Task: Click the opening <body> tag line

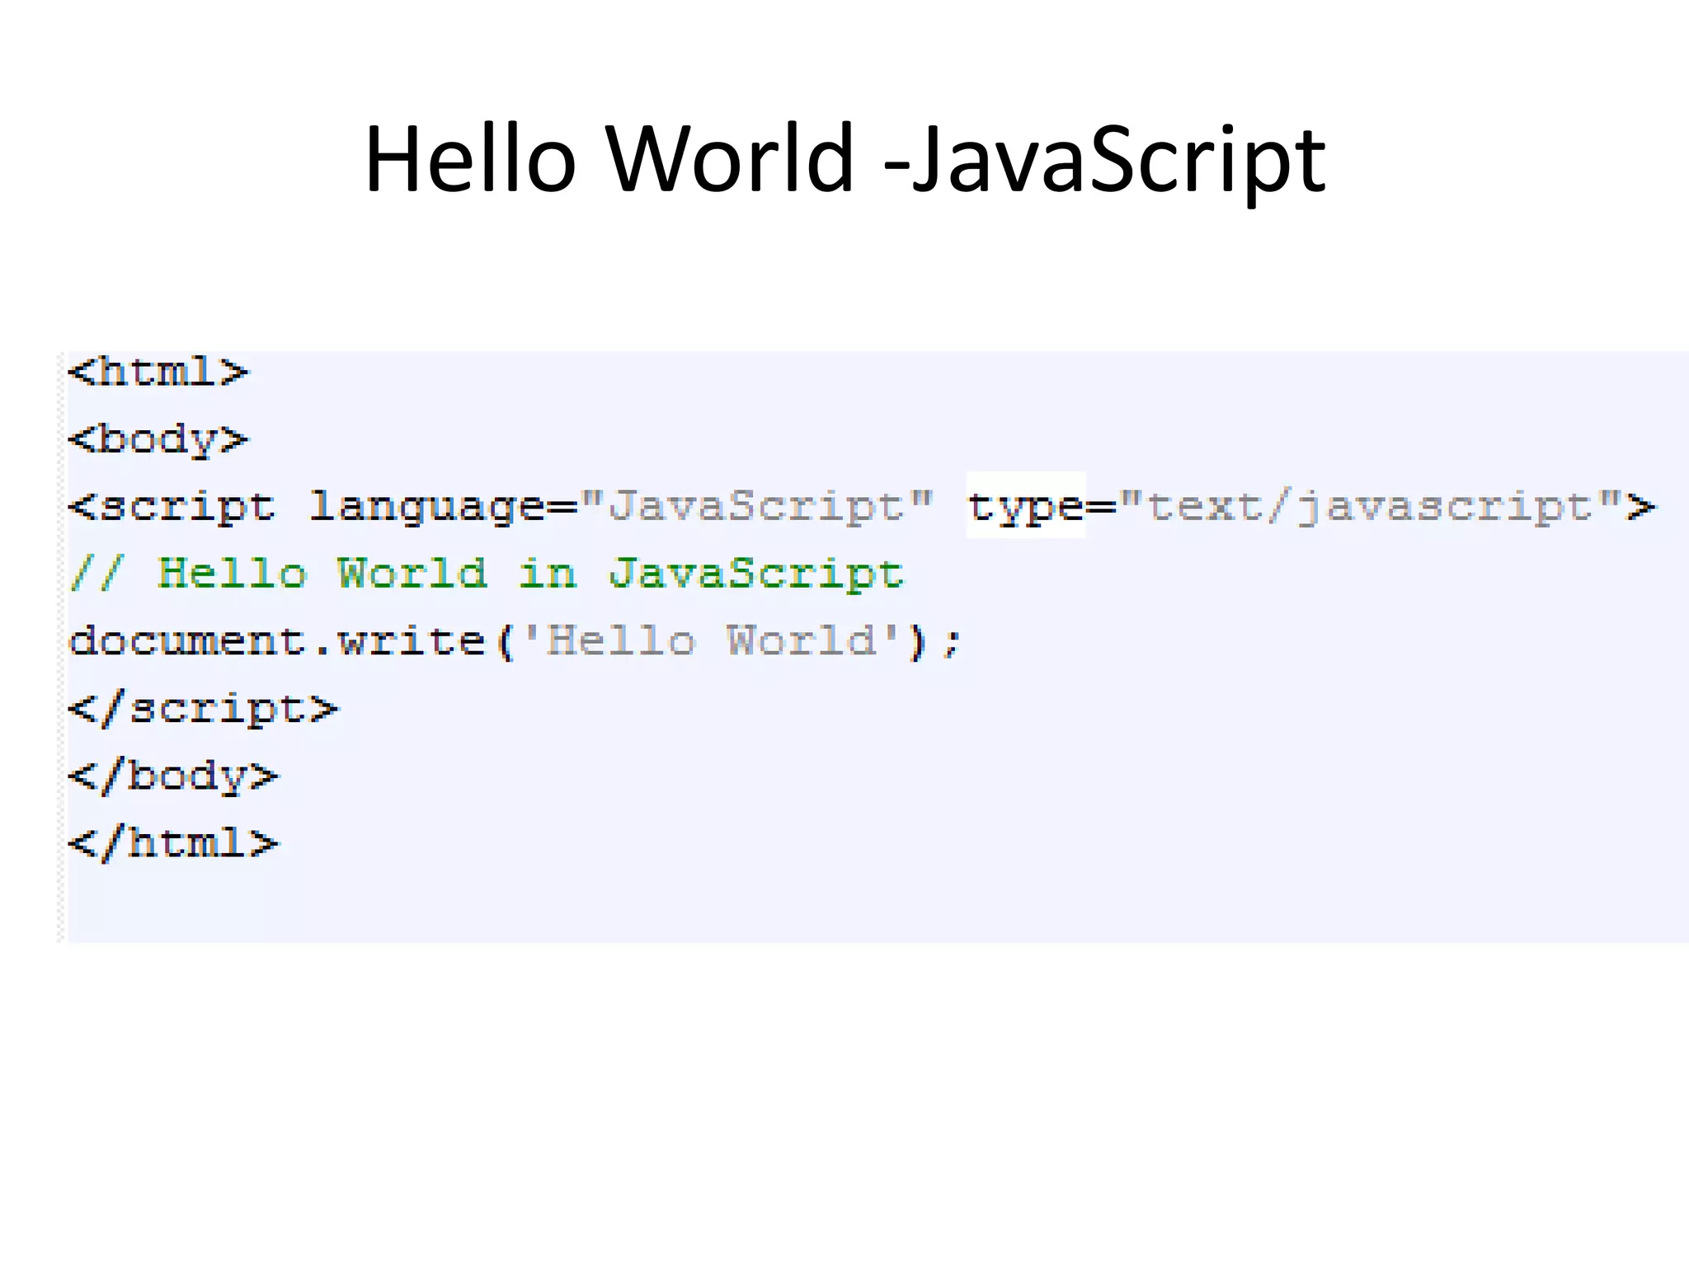Action: point(158,439)
